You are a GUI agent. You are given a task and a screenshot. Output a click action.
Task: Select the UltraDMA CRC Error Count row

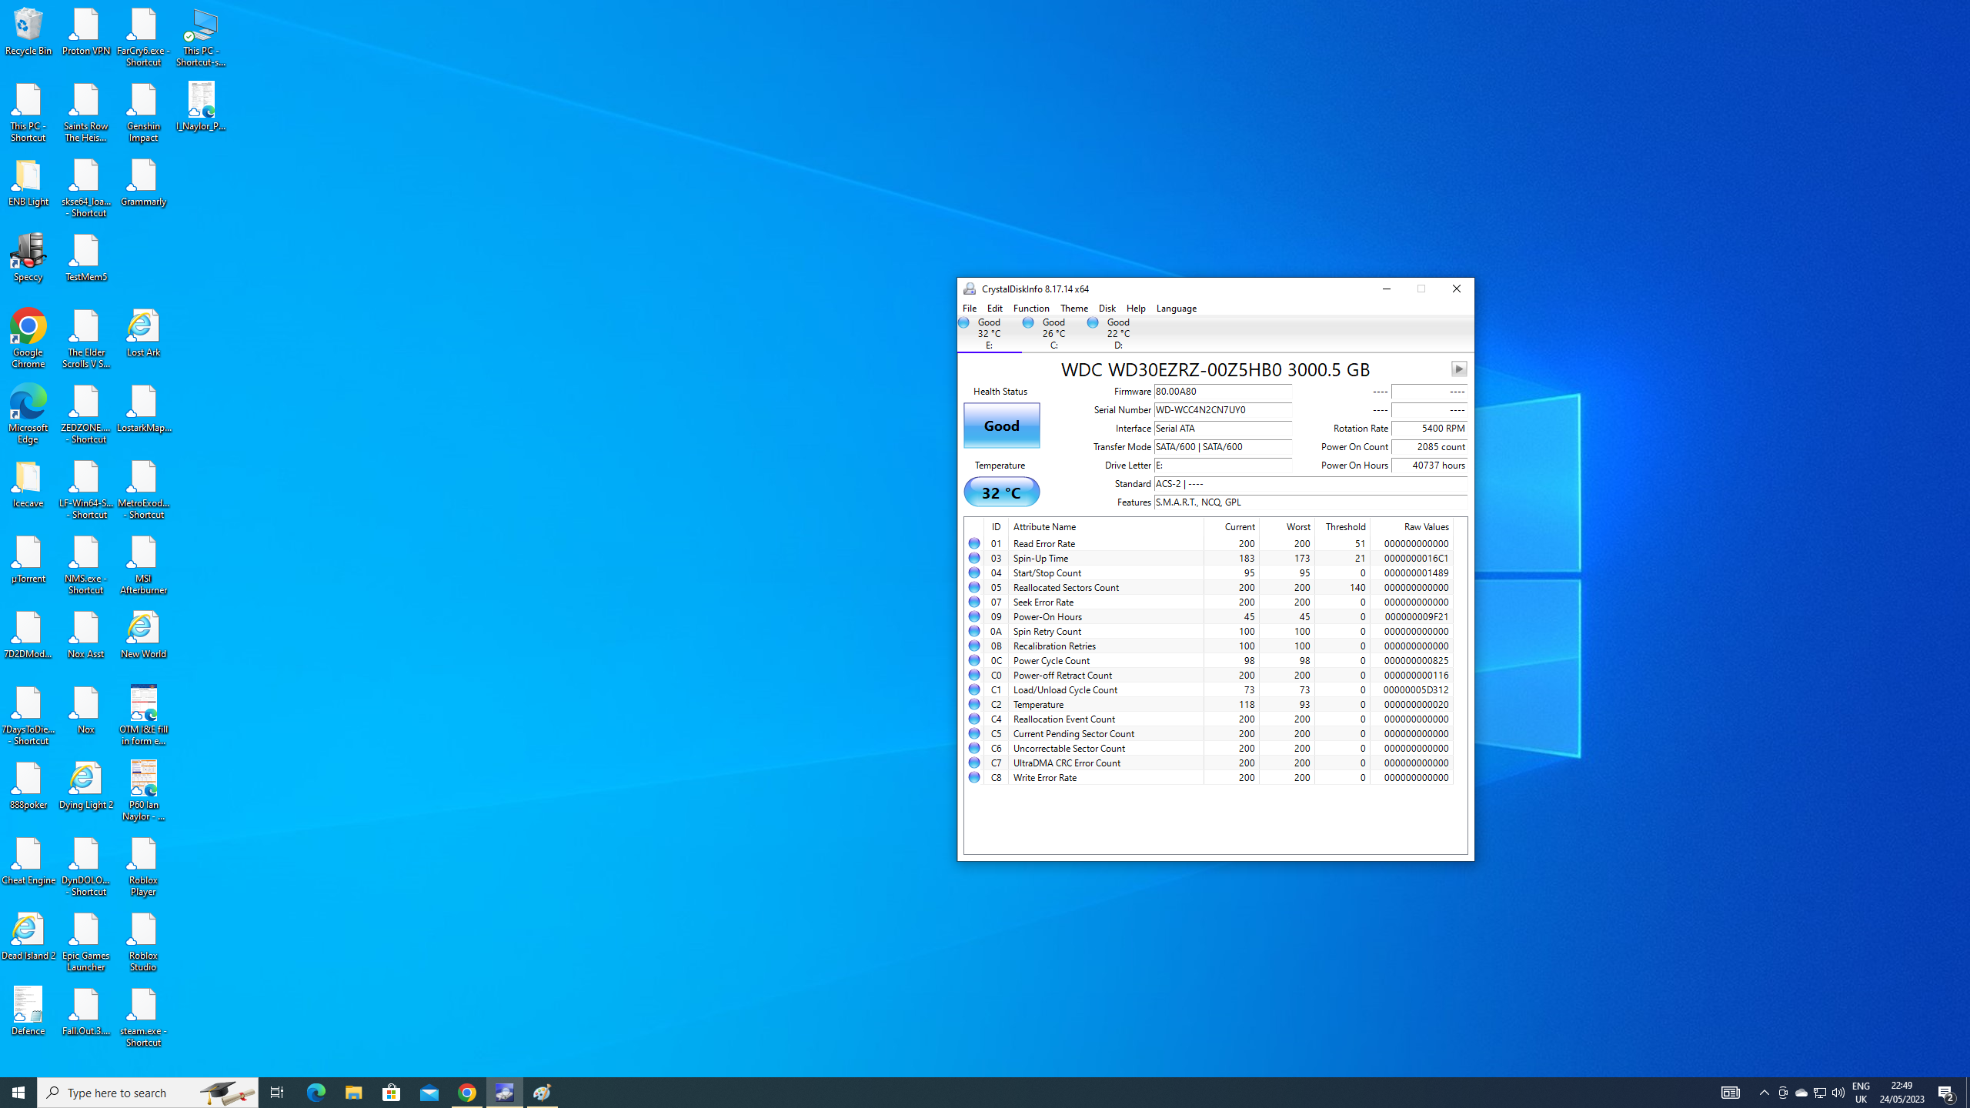(x=1209, y=763)
